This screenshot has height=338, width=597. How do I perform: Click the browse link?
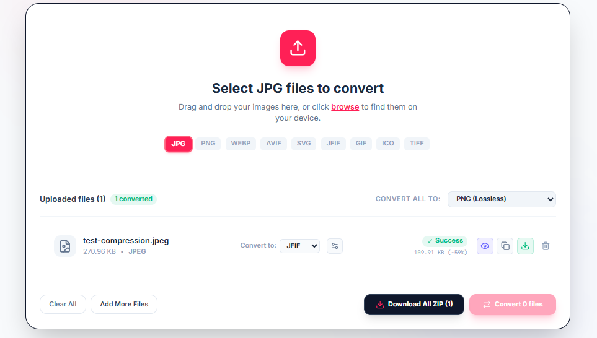pyautogui.click(x=345, y=107)
